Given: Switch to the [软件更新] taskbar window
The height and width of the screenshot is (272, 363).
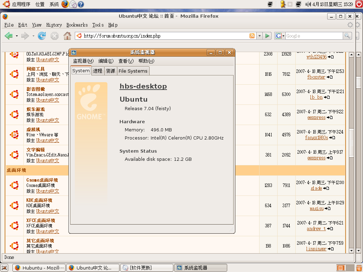Looking at the screenshot, I should (147, 268).
